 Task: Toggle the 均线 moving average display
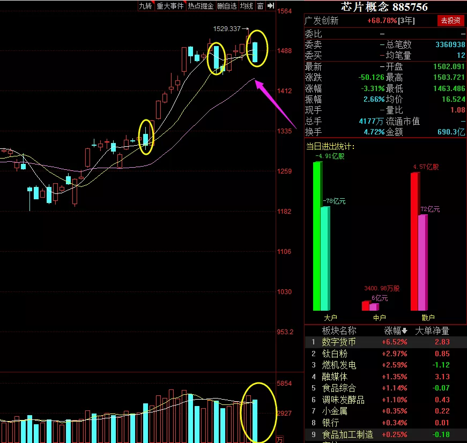[x=246, y=6]
